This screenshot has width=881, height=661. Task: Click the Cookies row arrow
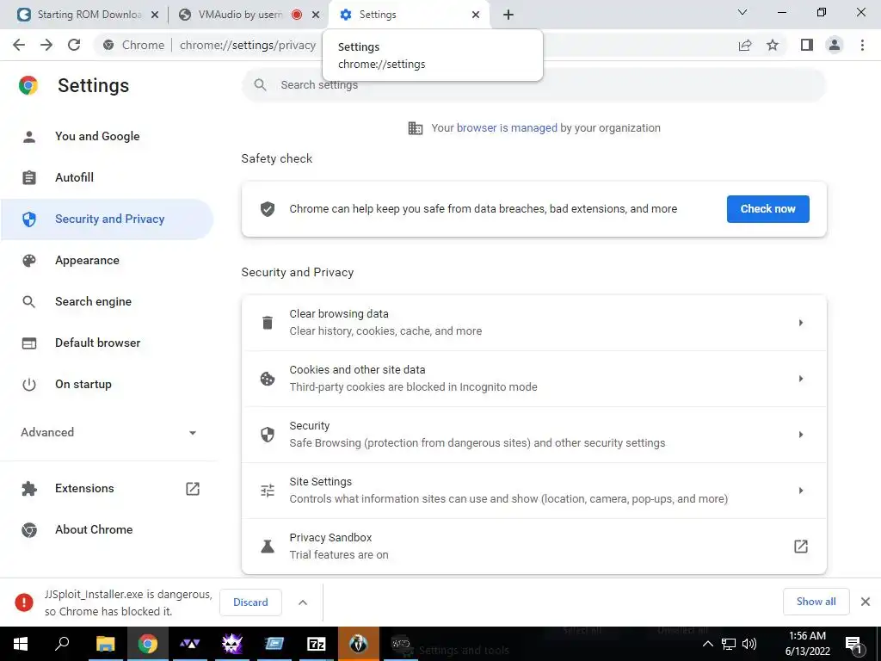[x=801, y=379]
